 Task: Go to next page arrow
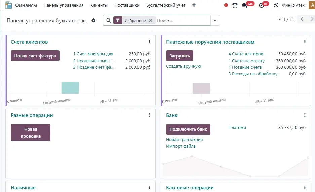311,19
